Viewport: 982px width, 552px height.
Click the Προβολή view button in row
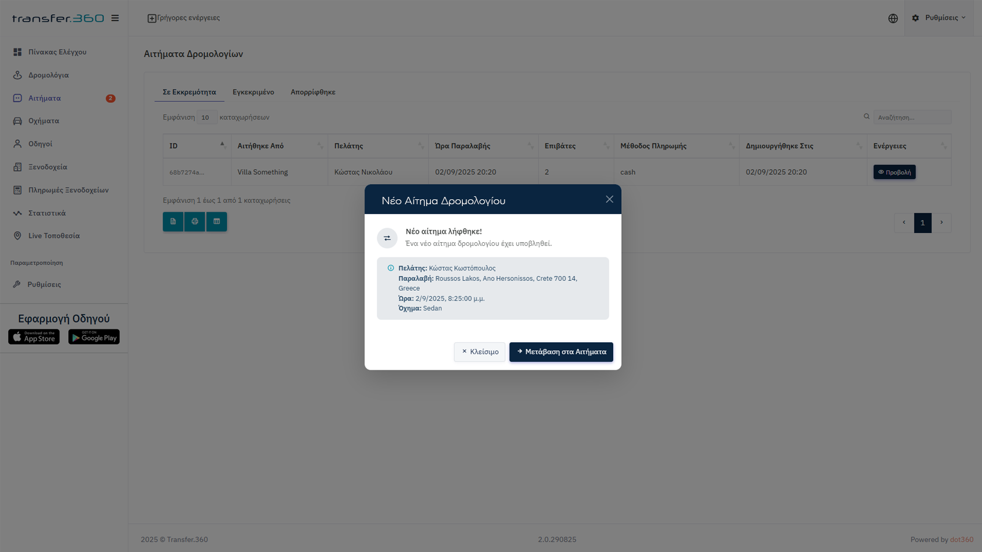[x=894, y=172]
